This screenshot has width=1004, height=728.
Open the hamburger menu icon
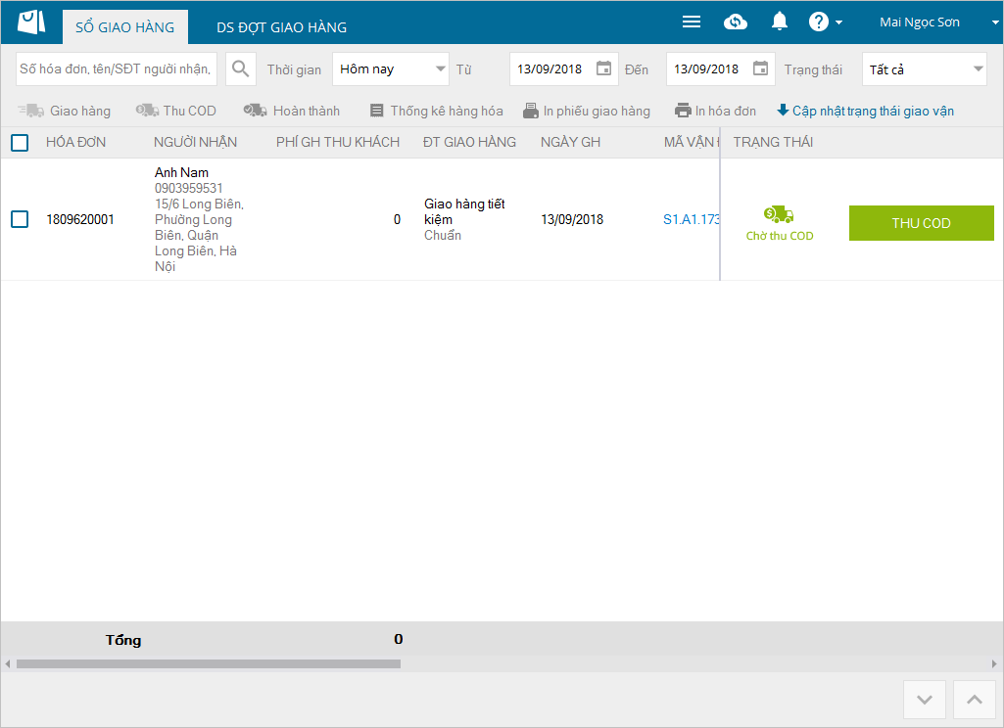click(x=691, y=22)
